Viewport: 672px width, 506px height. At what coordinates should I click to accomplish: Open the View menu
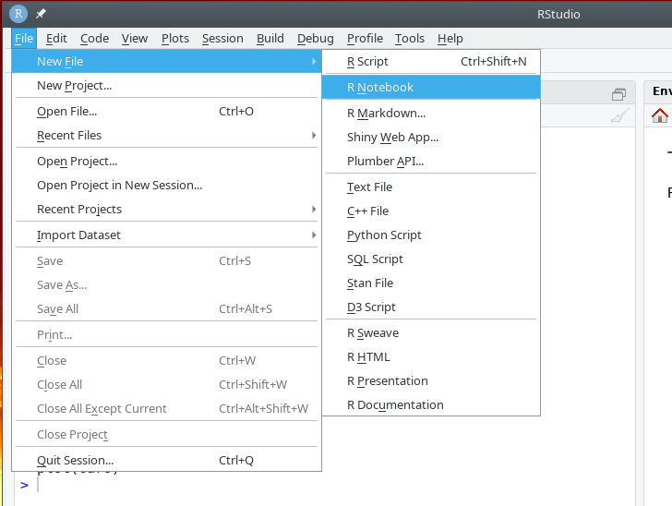135,39
